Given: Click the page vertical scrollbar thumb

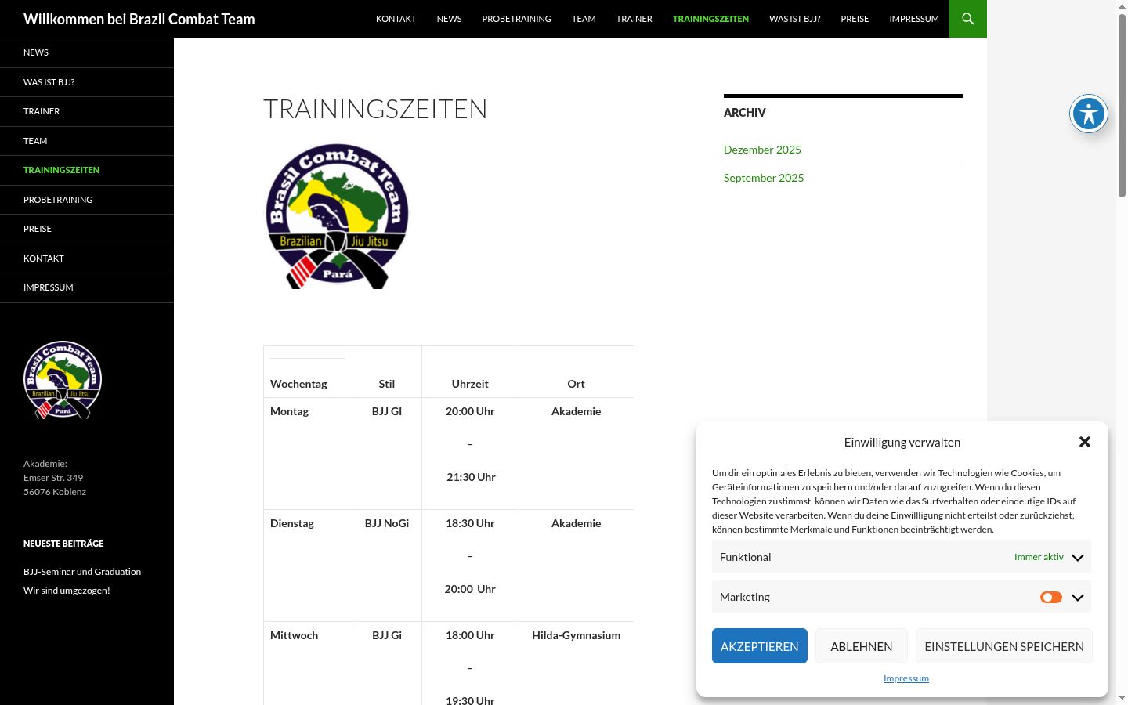Looking at the screenshot, I should click(1122, 105).
